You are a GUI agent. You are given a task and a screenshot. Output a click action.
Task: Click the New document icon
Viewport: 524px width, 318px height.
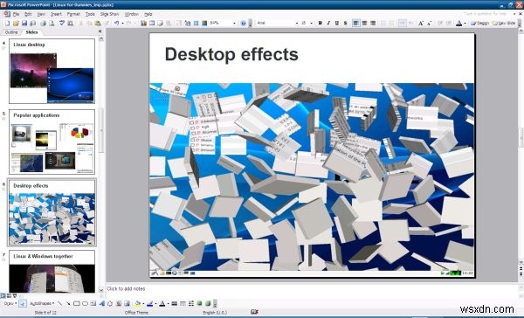(7, 23)
